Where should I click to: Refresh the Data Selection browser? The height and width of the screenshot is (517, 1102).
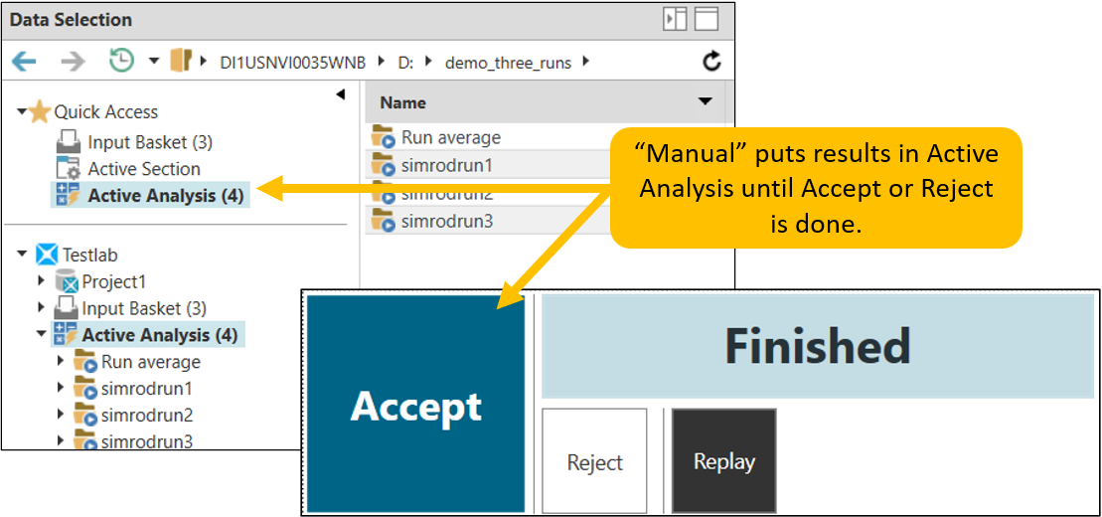click(711, 62)
